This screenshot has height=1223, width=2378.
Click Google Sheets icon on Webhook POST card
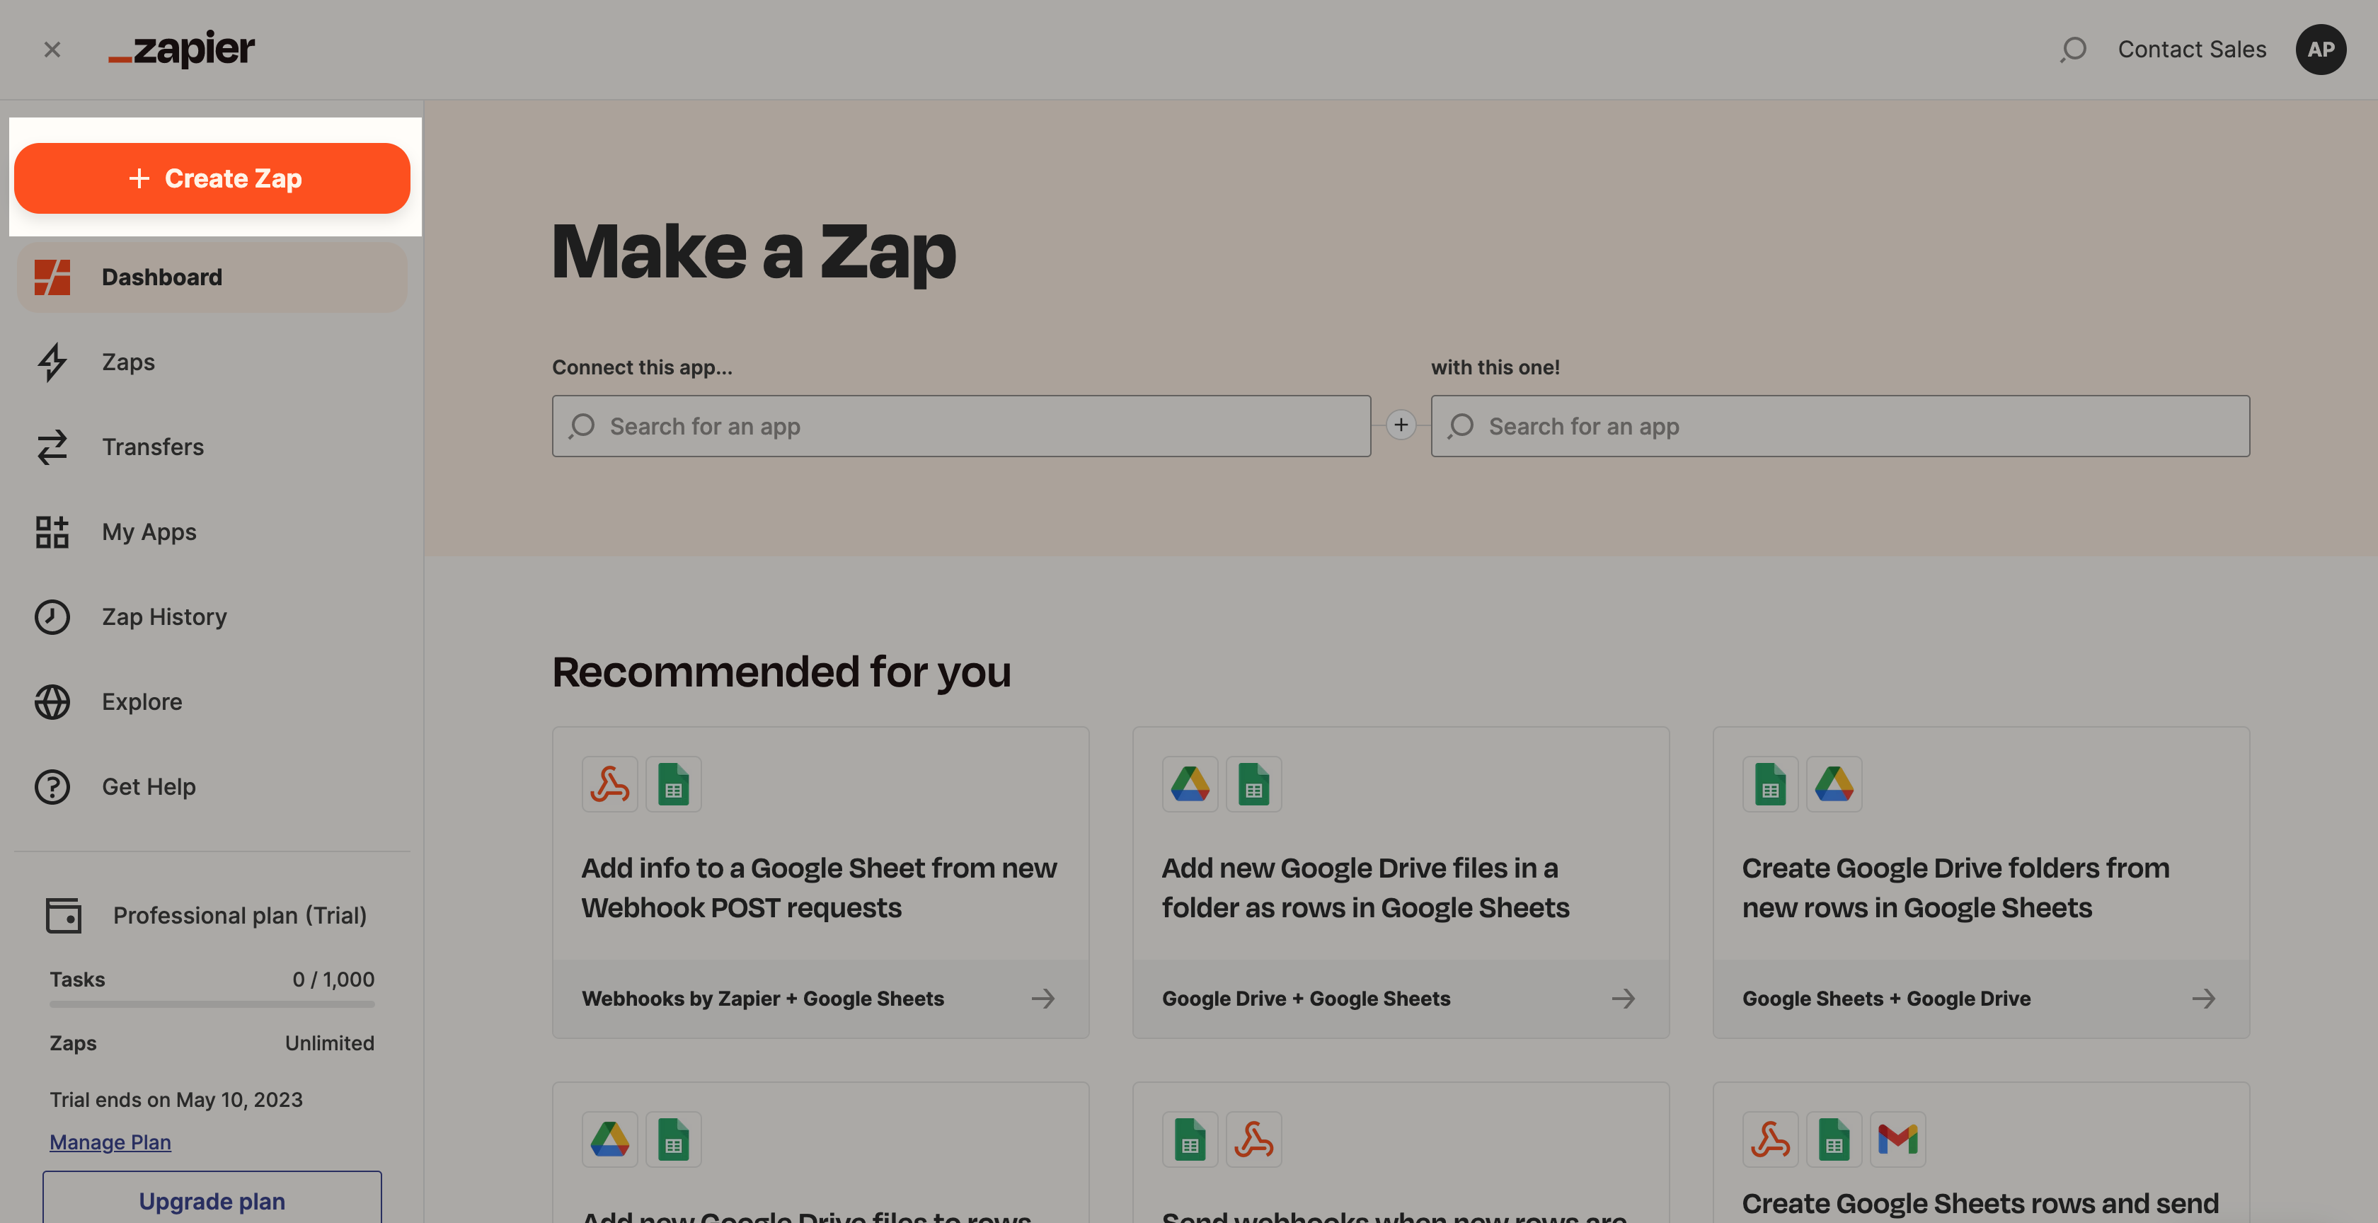[674, 785]
